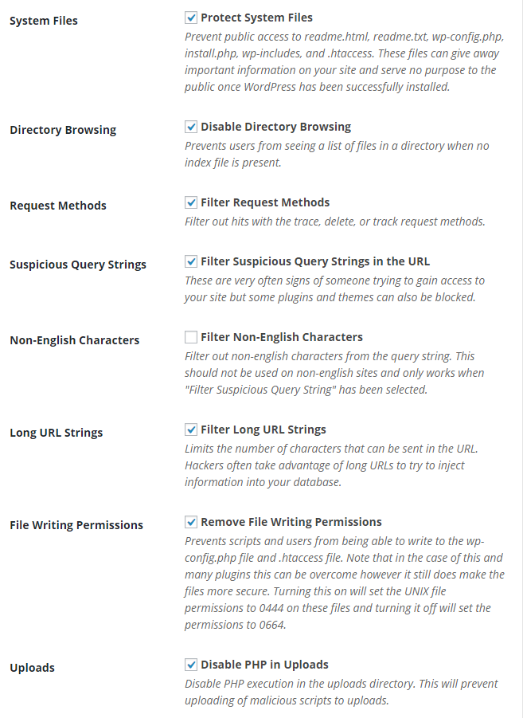Click the bold 'Disable Directory Browsing' label text
Viewport: 523px width, 718px height.
click(x=275, y=127)
